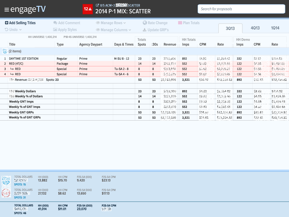Expand the Undo dropdown arrow
This screenshot has width=289, height=217.
pos(21,30)
